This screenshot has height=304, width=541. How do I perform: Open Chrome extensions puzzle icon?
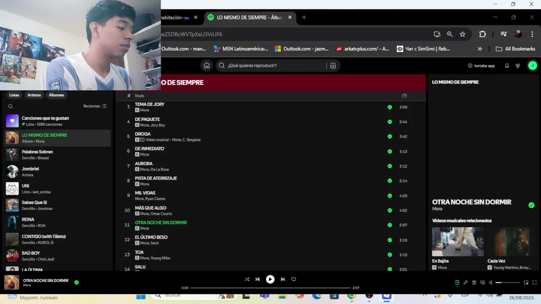[482, 34]
